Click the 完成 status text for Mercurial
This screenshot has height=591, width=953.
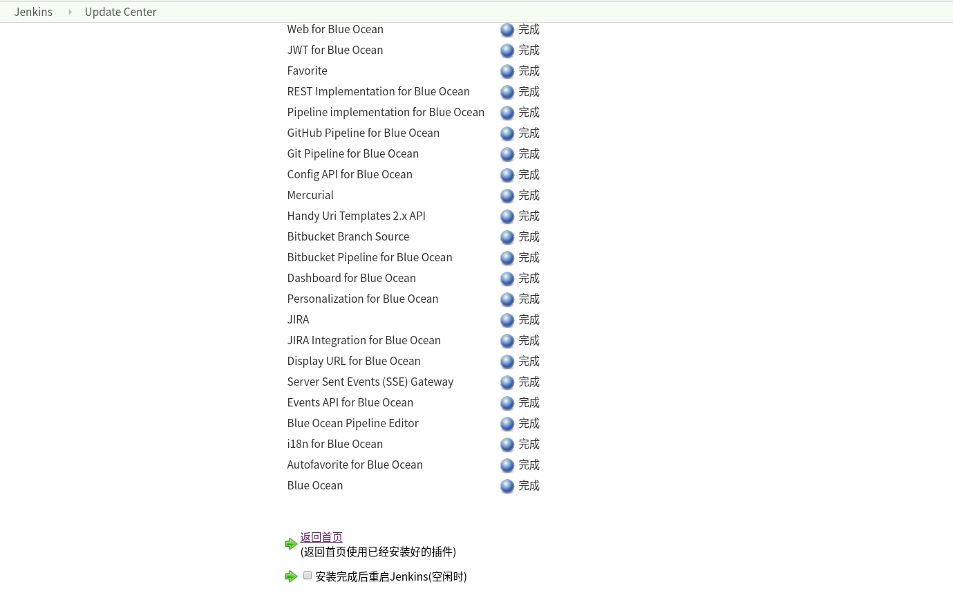coord(529,196)
